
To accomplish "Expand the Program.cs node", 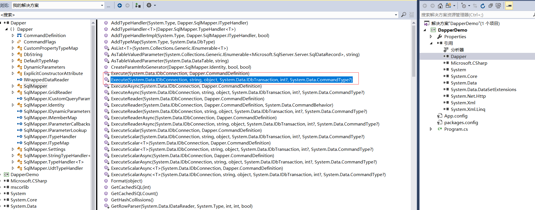I will [431, 129].
